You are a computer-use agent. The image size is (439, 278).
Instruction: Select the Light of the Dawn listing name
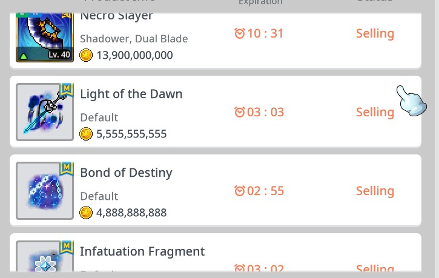[x=131, y=94]
